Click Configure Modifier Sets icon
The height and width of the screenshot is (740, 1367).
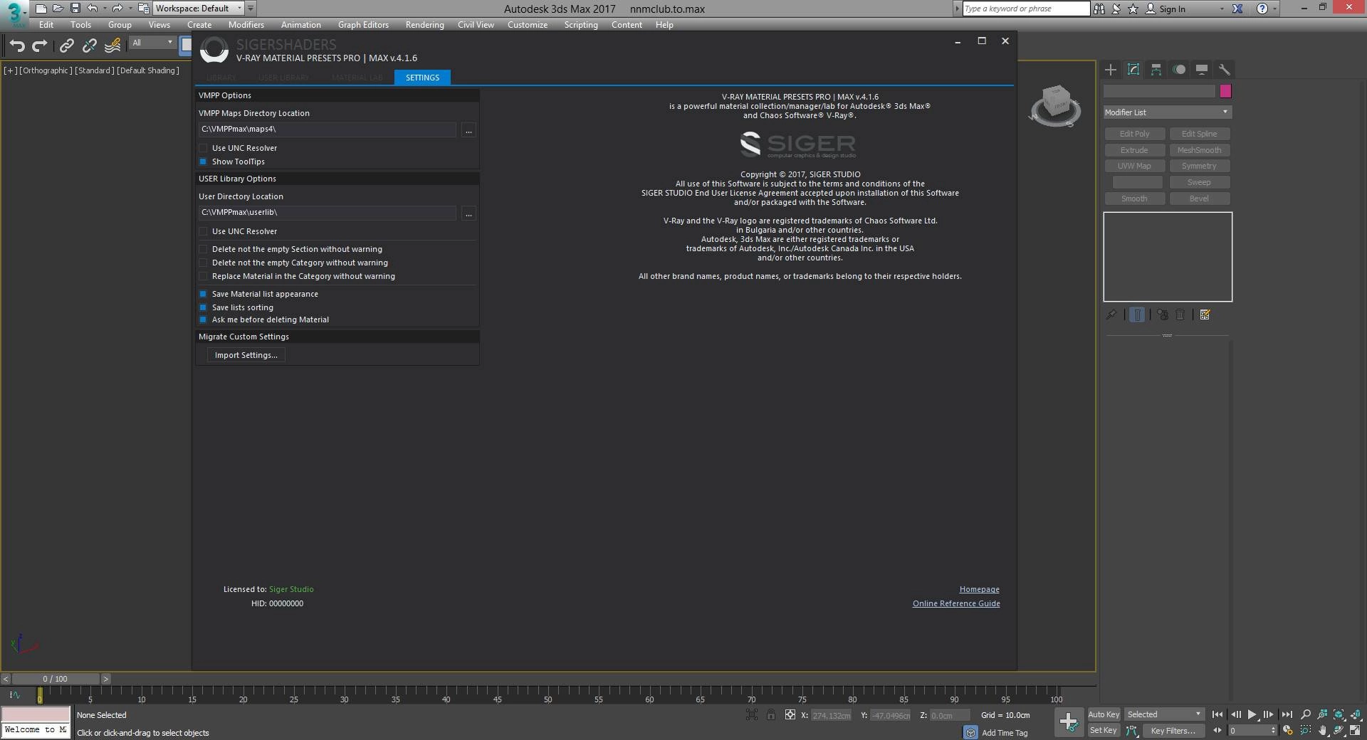coord(1205,314)
